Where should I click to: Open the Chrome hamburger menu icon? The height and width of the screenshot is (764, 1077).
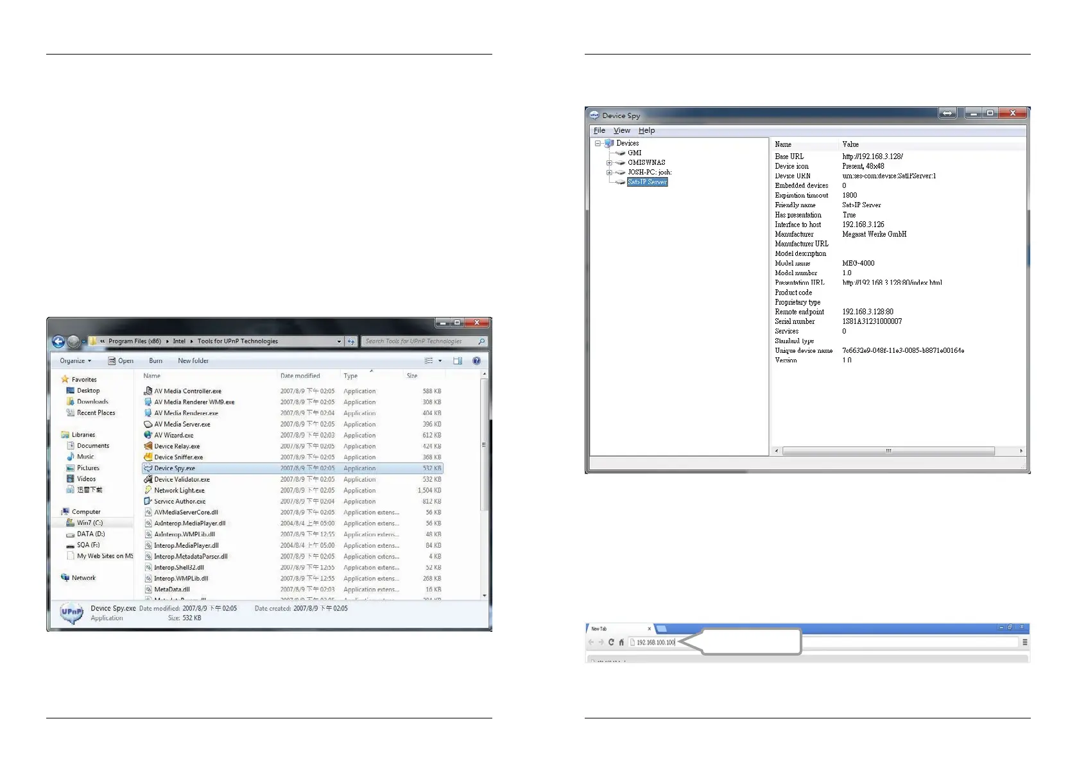[1025, 642]
